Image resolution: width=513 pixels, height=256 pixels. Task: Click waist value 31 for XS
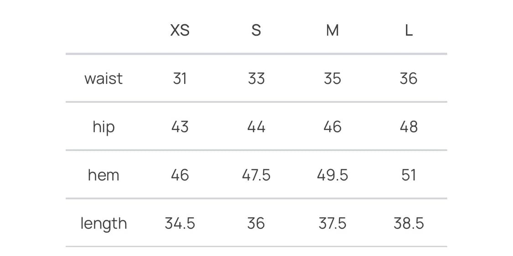click(180, 78)
